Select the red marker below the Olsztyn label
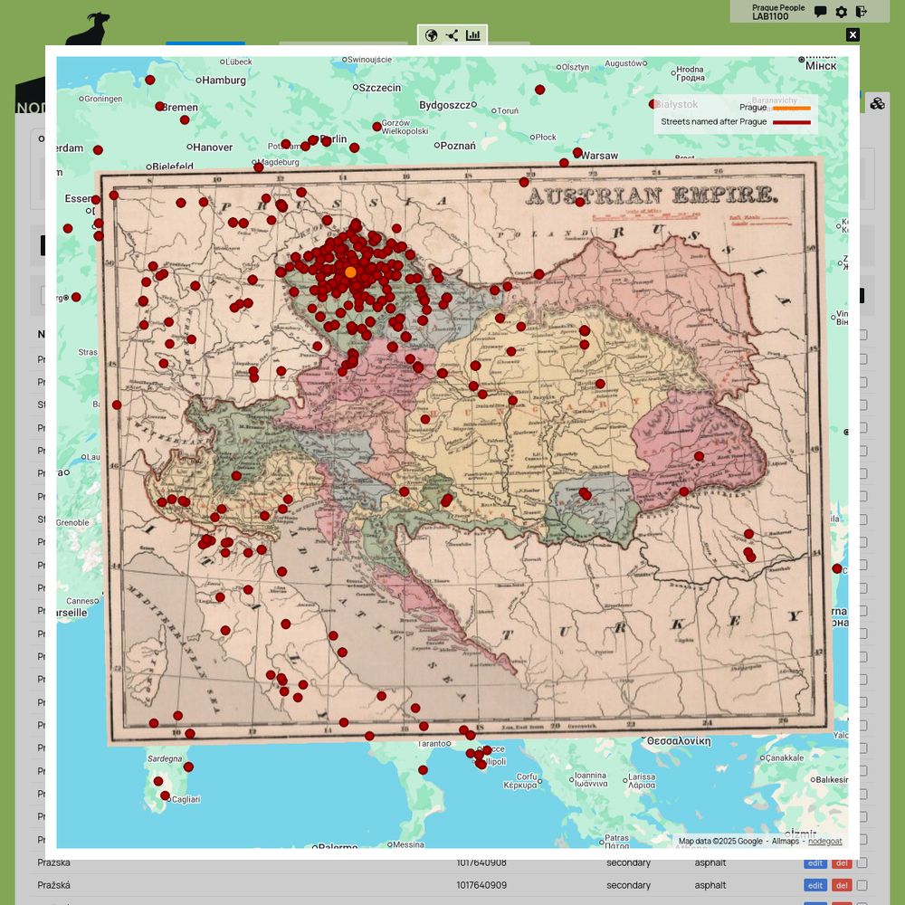Image resolution: width=905 pixels, height=905 pixels. click(539, 90)
